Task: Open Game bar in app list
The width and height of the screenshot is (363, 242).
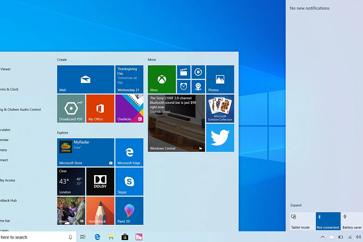Action: pos(5,221)
